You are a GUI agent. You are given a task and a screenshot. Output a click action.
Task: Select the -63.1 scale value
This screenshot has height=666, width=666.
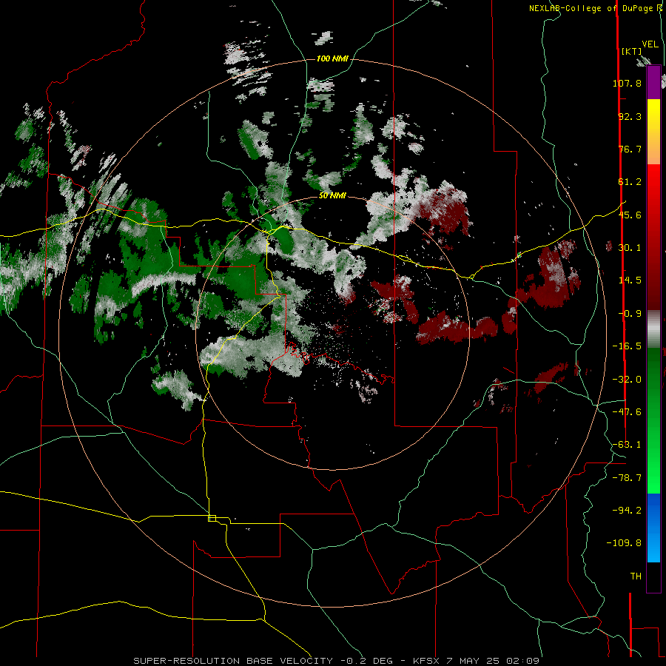pos(627,445)
